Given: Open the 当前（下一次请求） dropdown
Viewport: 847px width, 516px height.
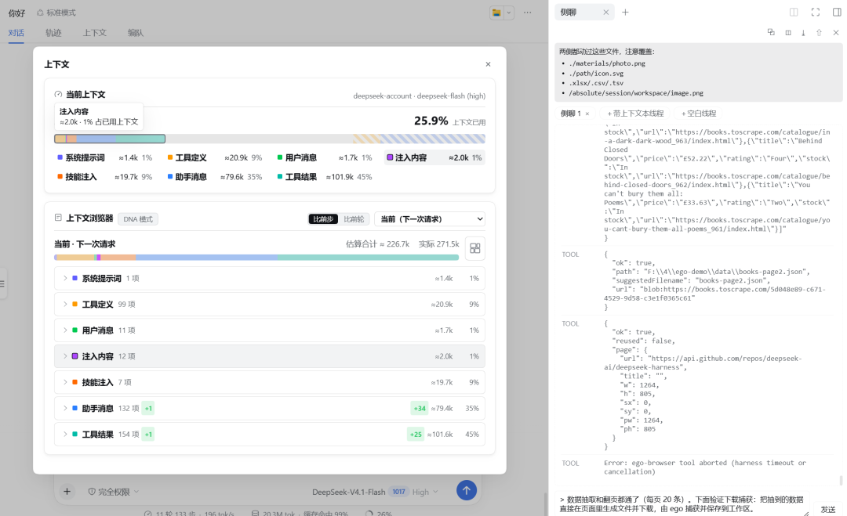Looking at the screenshot, I should pos(430,219).
